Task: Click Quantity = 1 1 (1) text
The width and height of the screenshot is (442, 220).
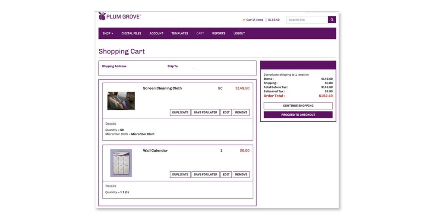Action: [117, 192]
